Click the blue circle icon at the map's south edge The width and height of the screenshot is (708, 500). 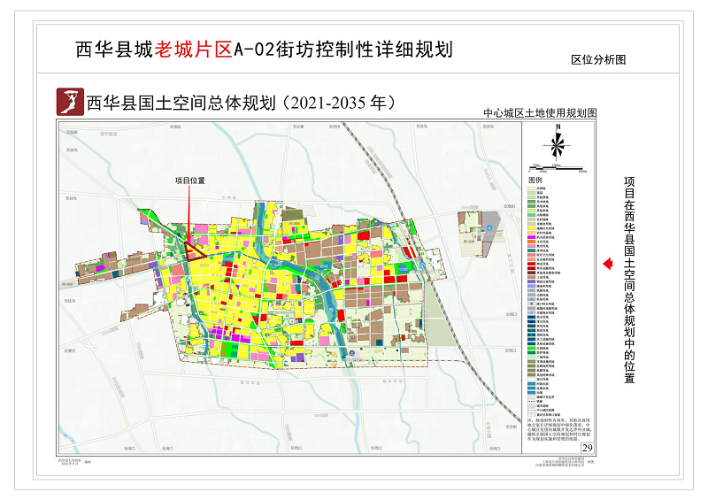pyautogui.click(x=353, y=354)
